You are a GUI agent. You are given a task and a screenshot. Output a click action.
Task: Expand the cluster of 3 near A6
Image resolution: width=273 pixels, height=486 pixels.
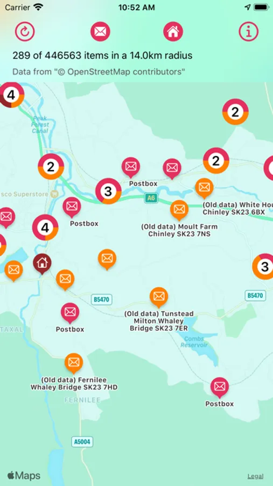pos(108,191)
